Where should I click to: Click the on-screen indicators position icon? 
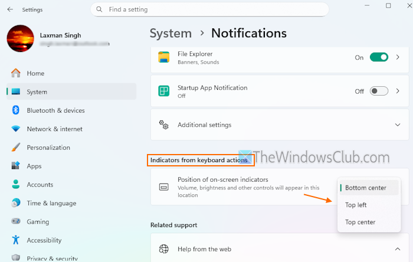164,187
